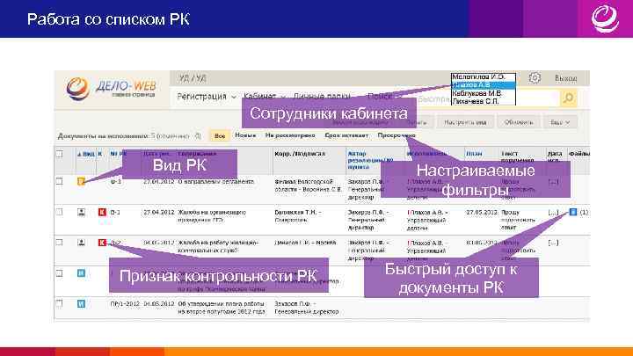Click the Об утверждении плана работы cell
633x356 pixels.
tap(222, 308)
